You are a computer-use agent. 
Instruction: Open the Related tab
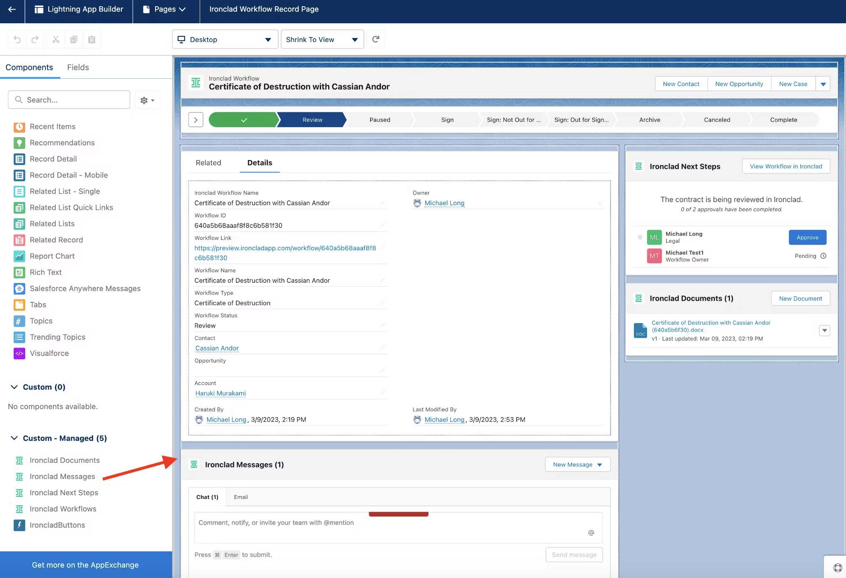click(x=208, y=163)
